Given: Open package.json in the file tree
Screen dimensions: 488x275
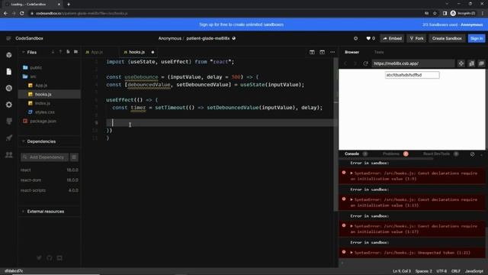Looking at the screenshot, I should coord(49,121).
